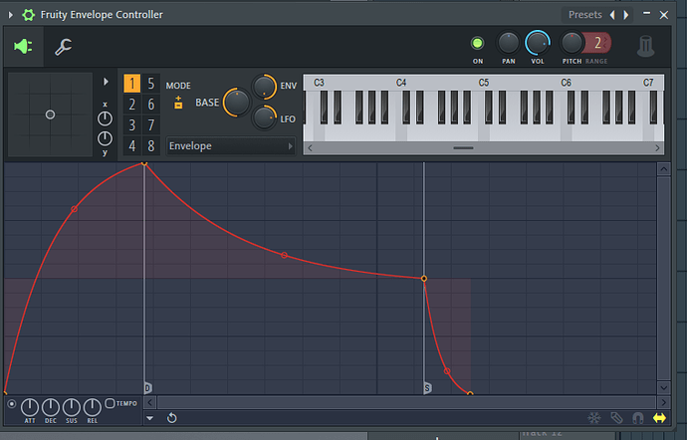Click the SUS knob
The width and height of the screenshot is (687, 440).
(71, 407)
